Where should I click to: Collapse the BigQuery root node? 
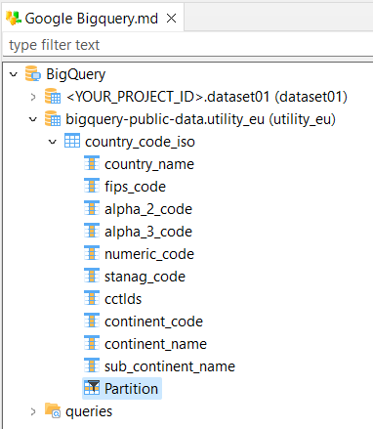pyautogui.click(x=14, y=74)
